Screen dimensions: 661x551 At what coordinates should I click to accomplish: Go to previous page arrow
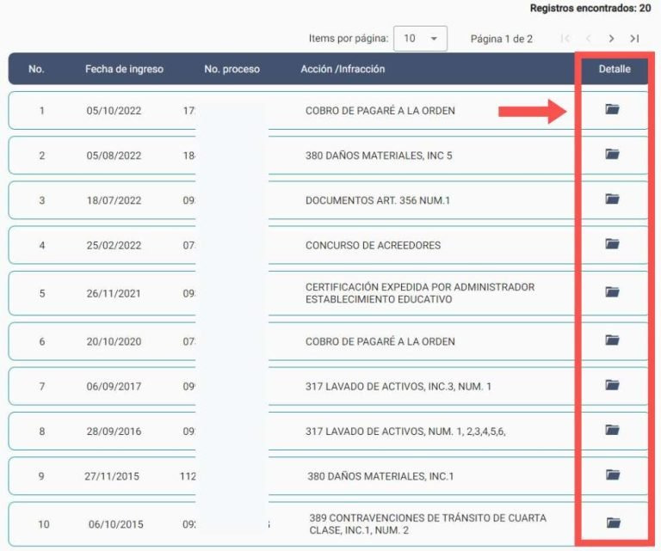pos(589,39)
